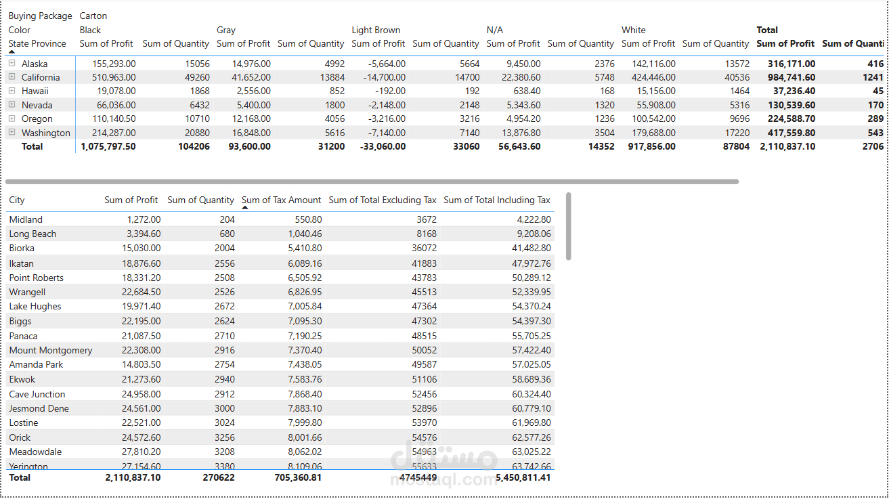
Task: Sort city table by Sum of Tax Amount
Action: 281,200
